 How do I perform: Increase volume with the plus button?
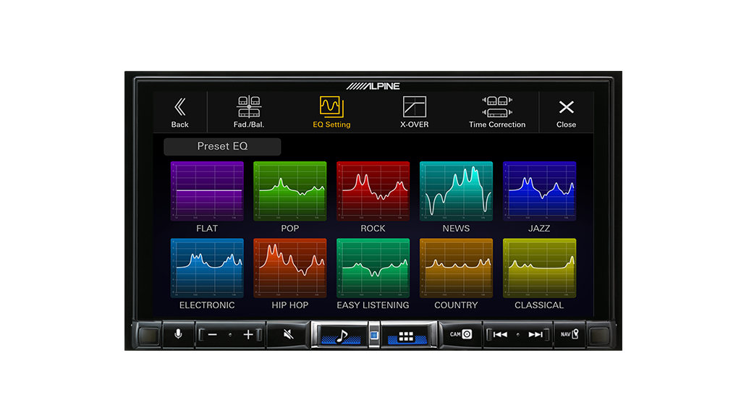pos(248,335)
